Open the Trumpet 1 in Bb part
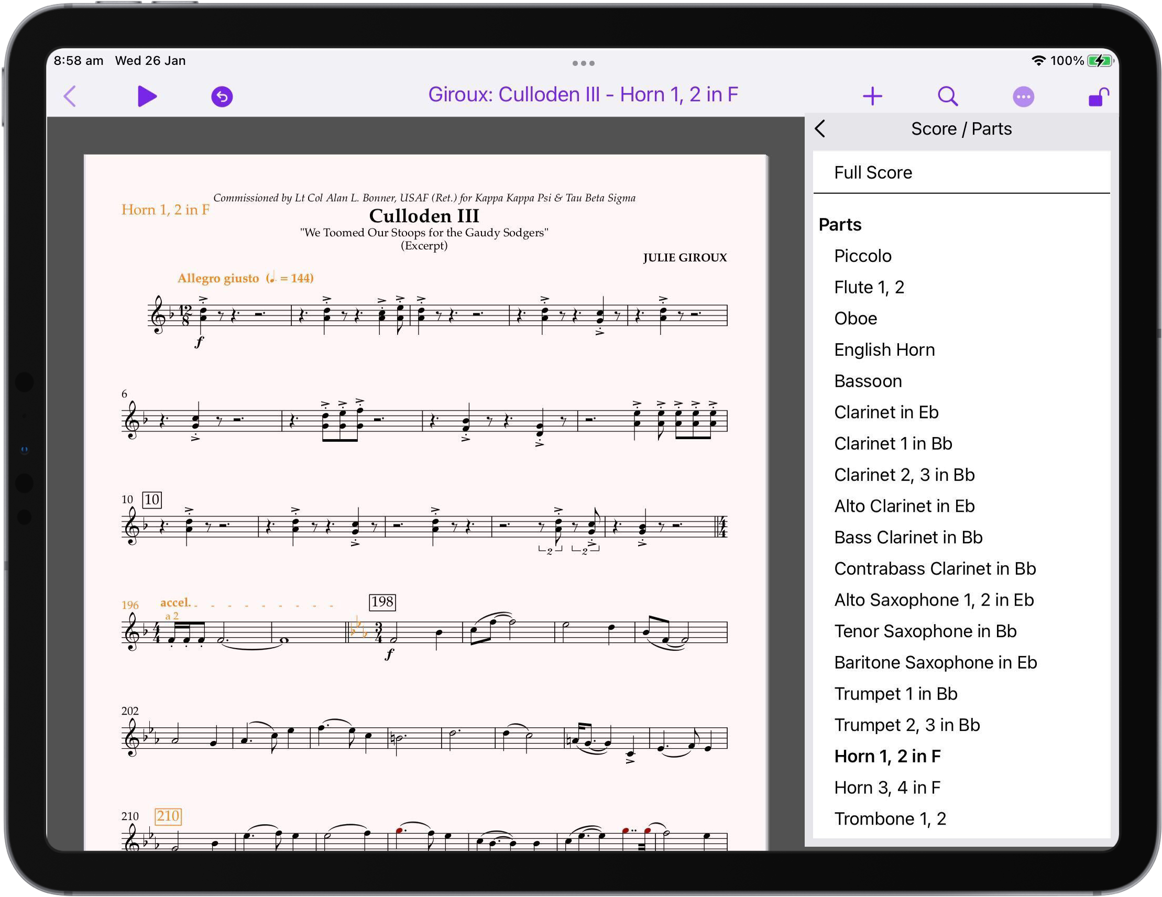The width and height of the screenshot is (1162, 897). [961, 694]
